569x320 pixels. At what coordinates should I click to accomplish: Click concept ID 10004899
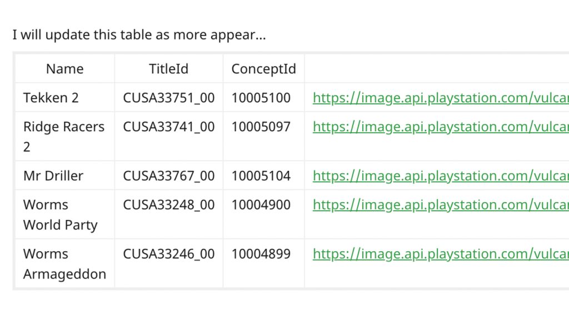pos(261,254)
